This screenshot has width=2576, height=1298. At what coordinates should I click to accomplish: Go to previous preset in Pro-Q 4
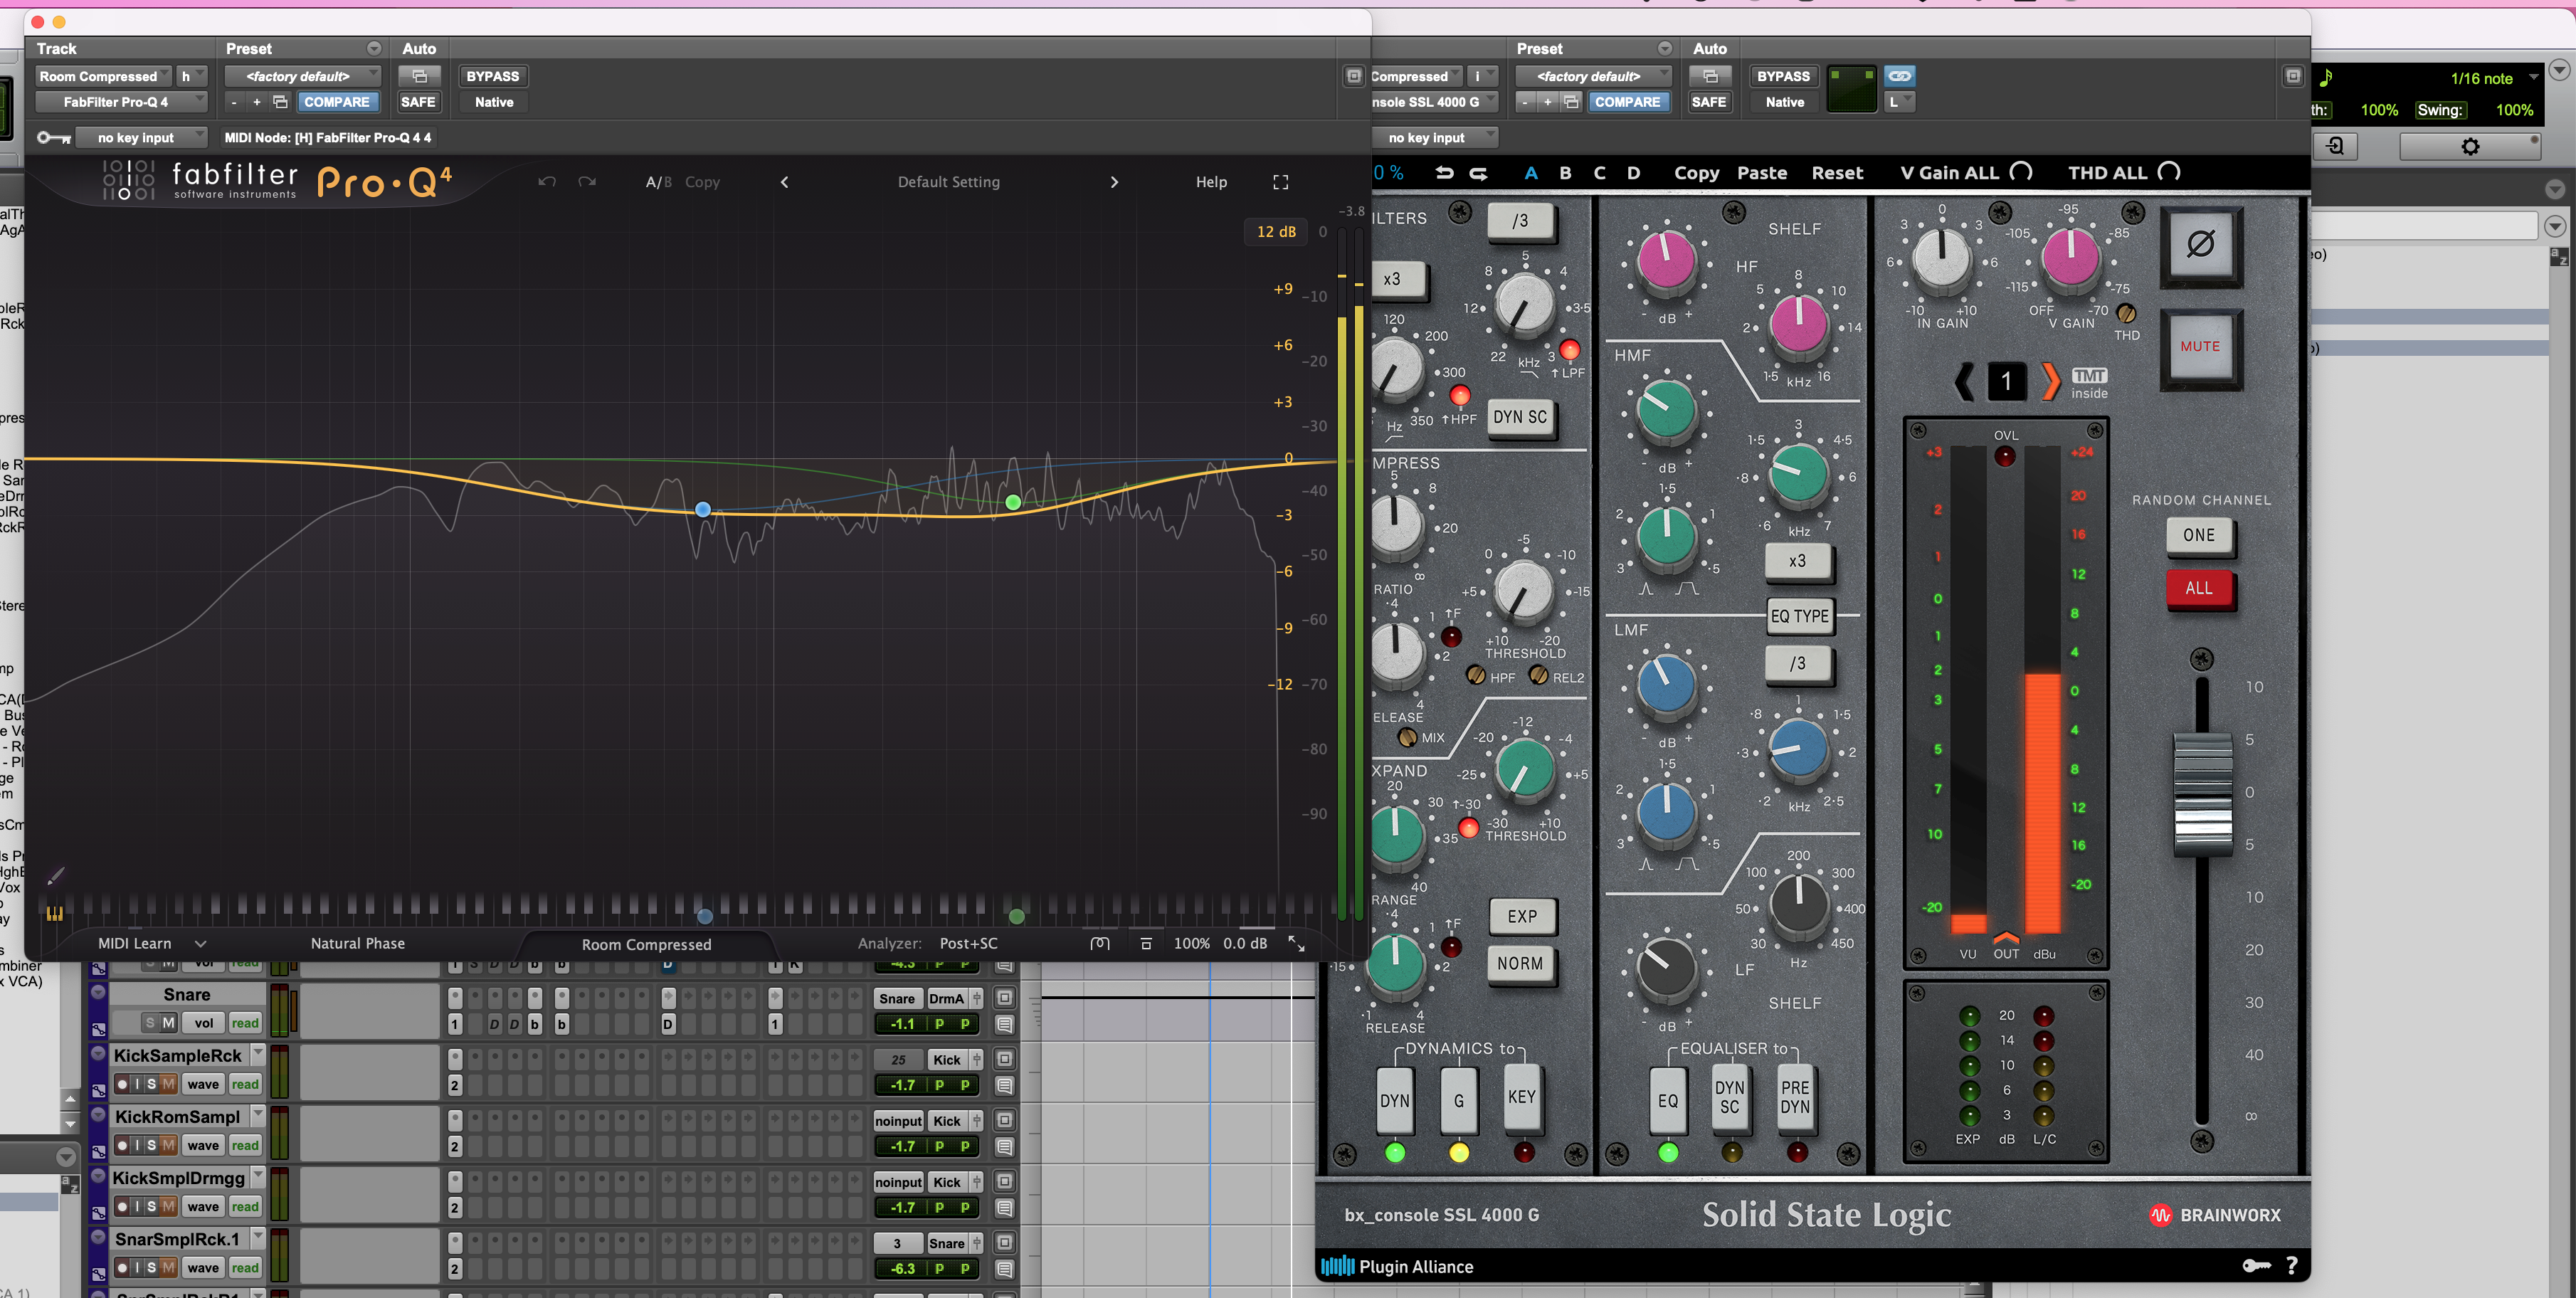click(x=785, y=182)
